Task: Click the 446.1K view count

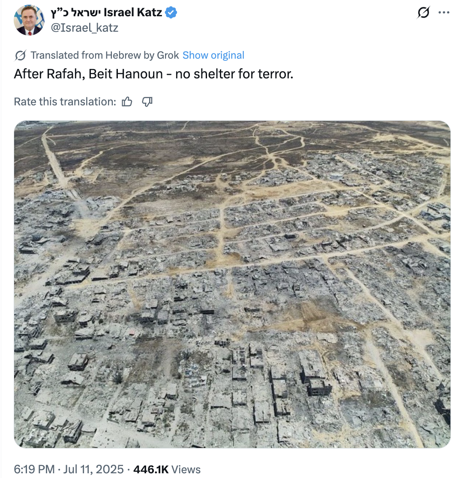Action: coord(151,469)
